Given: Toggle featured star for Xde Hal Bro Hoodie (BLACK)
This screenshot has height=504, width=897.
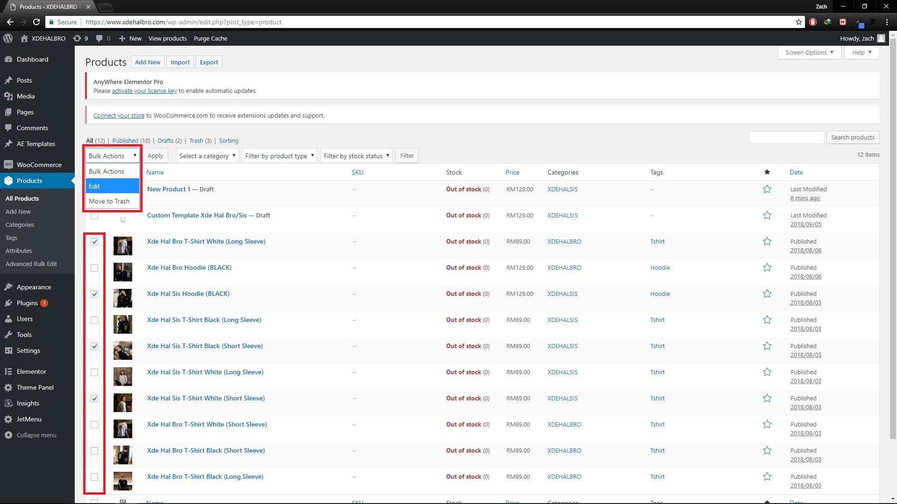Looking at the screenshot, I should tap(767, 267).
